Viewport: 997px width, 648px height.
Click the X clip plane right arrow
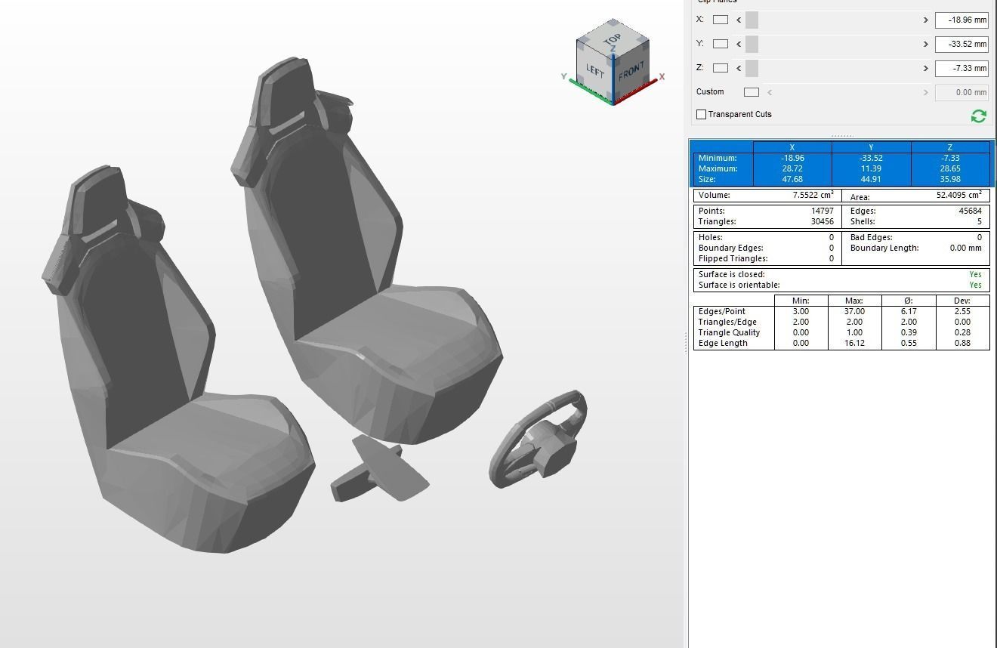(x=925, y=20)
